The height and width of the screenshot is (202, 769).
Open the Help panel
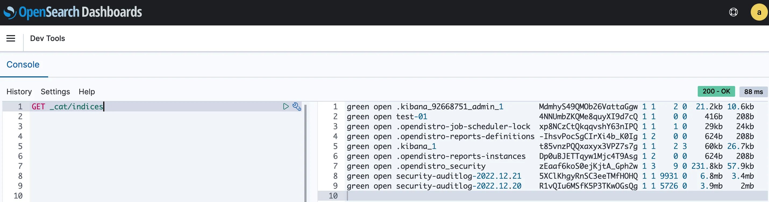(x=87, y=92)
